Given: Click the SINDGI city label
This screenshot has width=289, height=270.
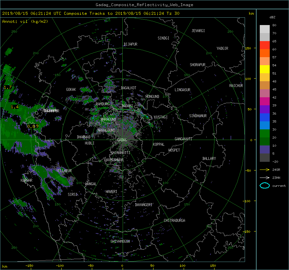Looking at the screenshot, I should coord(163,38).
